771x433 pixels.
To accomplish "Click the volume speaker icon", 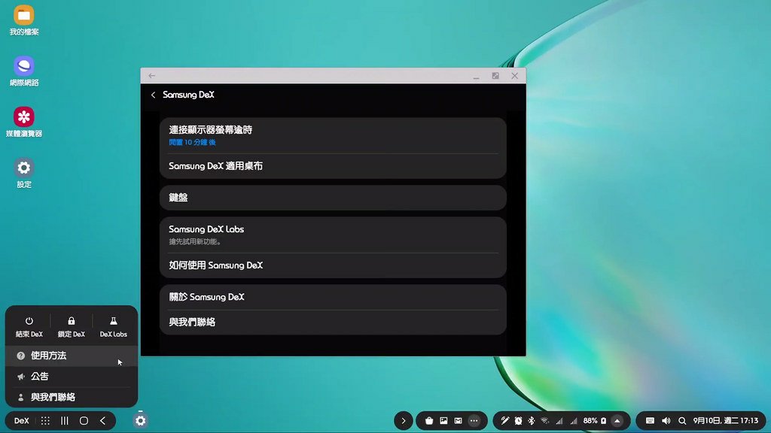I will (x=666, y=421).
